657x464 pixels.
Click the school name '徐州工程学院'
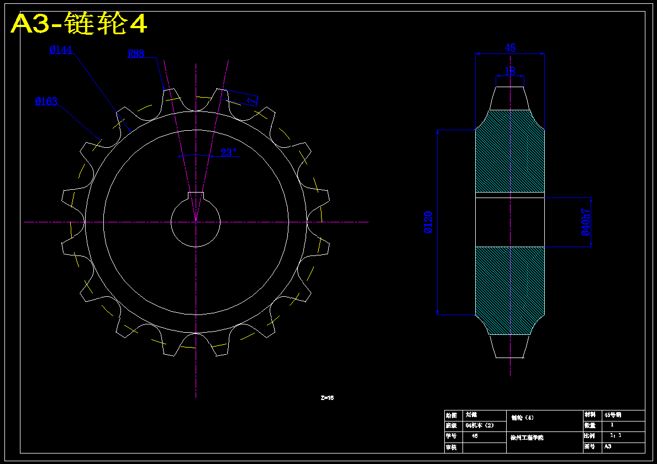click(x=527, y=438)
